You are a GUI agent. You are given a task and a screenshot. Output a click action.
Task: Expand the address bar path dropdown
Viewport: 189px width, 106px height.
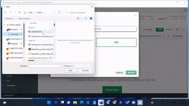pos(54,12)
